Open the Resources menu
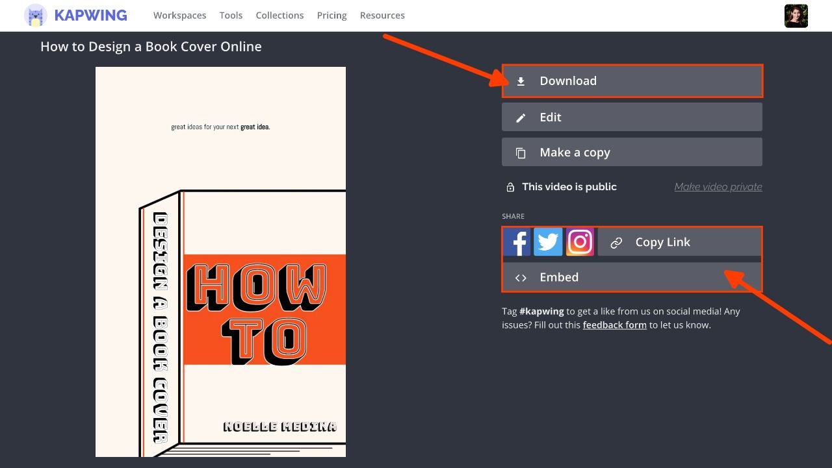 (x=382, y=16)
